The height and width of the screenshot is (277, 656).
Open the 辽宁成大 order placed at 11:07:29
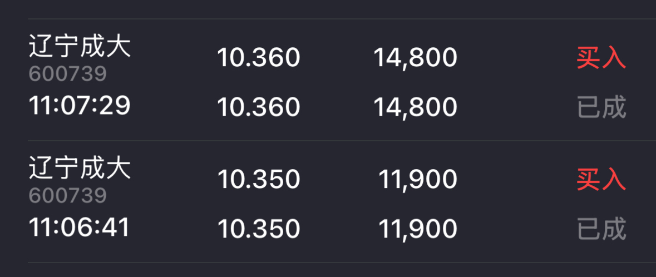pyautogui.click(x=80, y=47)
